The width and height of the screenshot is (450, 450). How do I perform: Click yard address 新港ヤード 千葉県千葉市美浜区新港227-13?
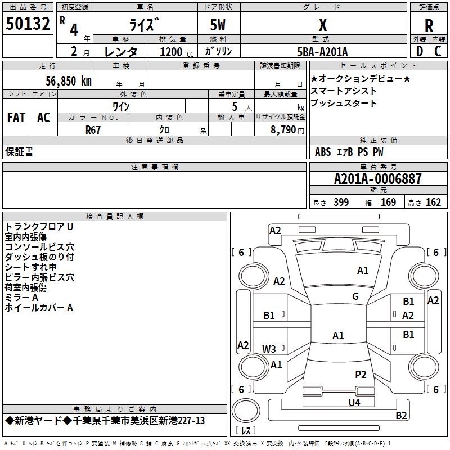pos(105,421)
